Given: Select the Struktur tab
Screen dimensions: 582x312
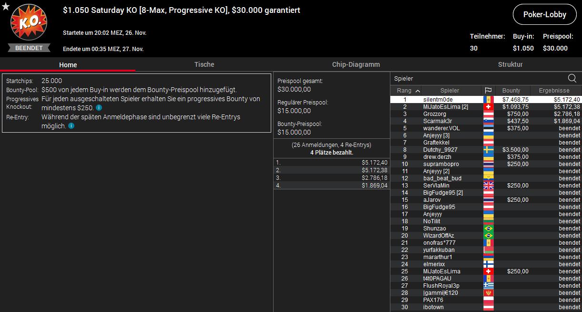Looking at the screenshot, I should [510, 64].
